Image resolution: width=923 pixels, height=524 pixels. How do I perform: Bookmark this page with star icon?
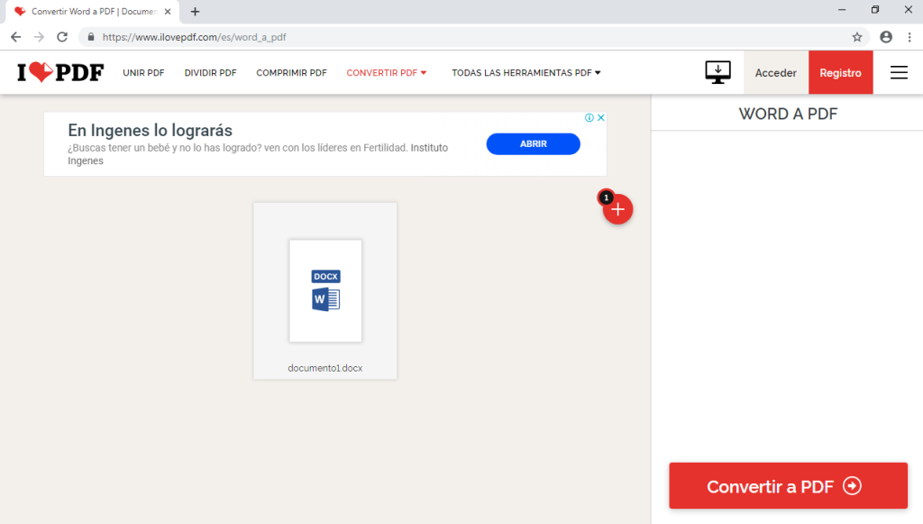click(x=857, y=37)
